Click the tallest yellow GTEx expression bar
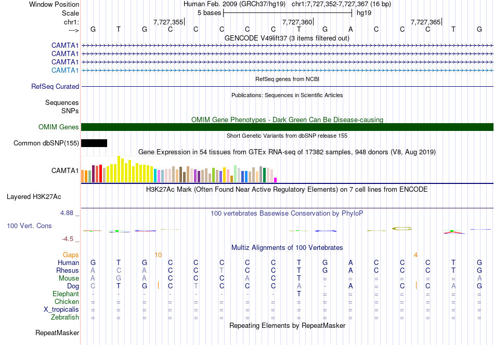The image size is (494, 345). (119, 169)
